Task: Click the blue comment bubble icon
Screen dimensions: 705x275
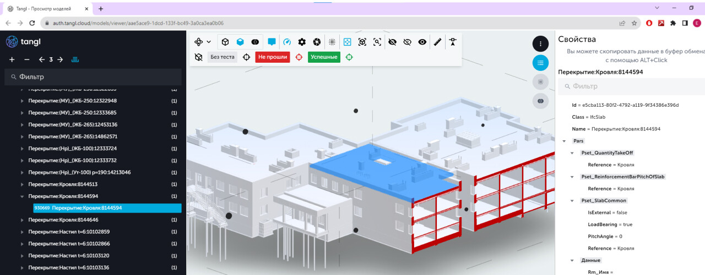Action: pos(272,42)
